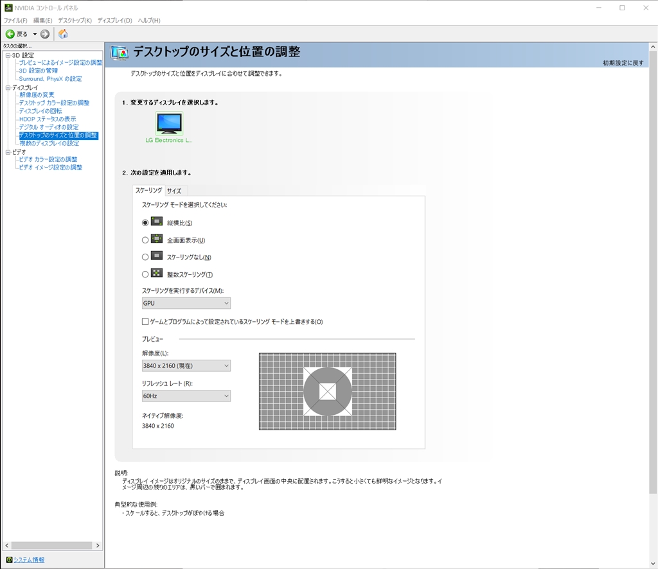Open Surround, PhysX の設定 page
Image resolution: width=658 pixels, height=569 pixels.
click(x=50, y=79)
